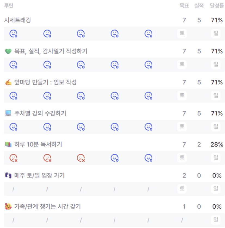Click the 달성률 column header
225x228 pixels.
217,6
